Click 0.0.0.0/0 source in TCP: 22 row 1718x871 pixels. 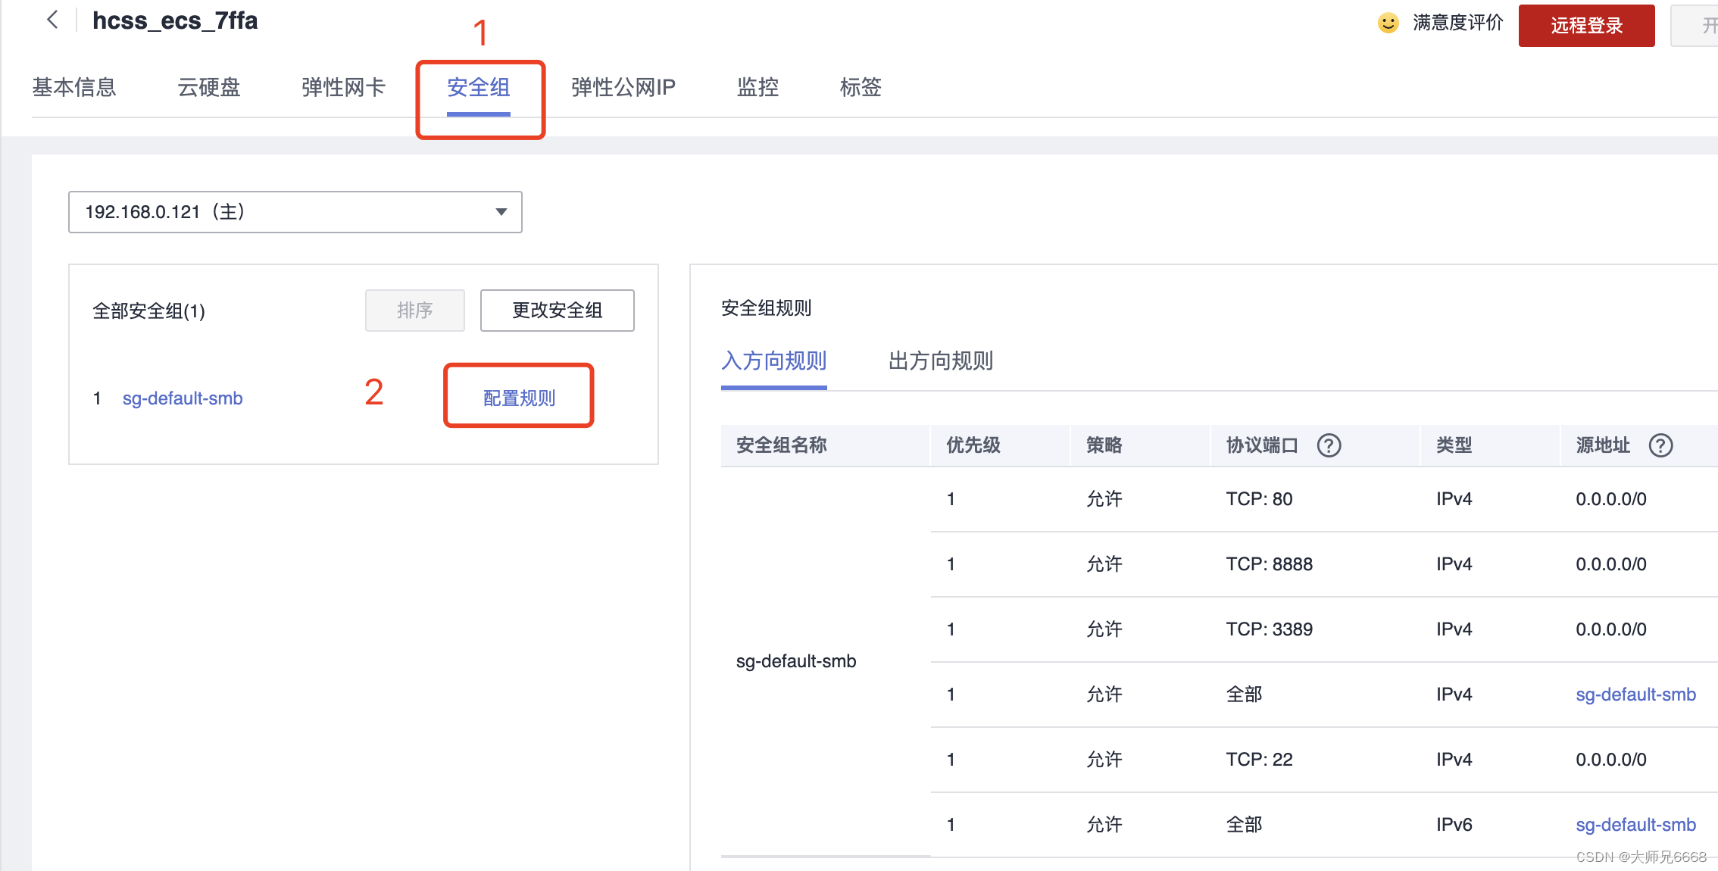click(1611, 760)
